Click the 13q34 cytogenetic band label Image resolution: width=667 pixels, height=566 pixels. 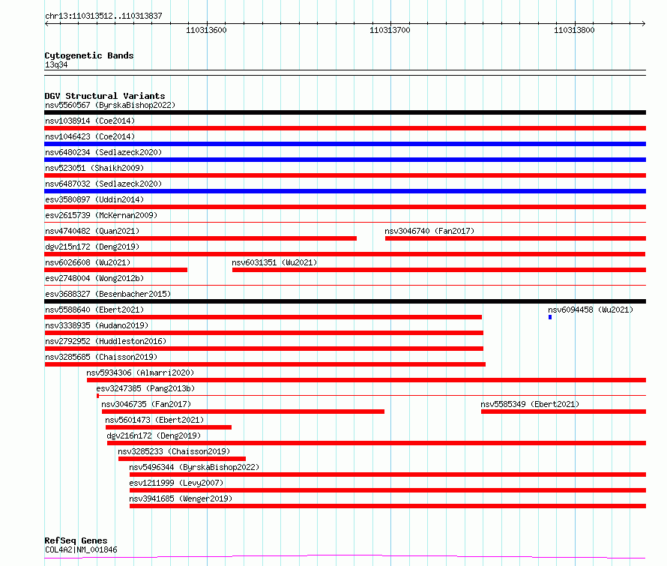[x=56, y=64]
